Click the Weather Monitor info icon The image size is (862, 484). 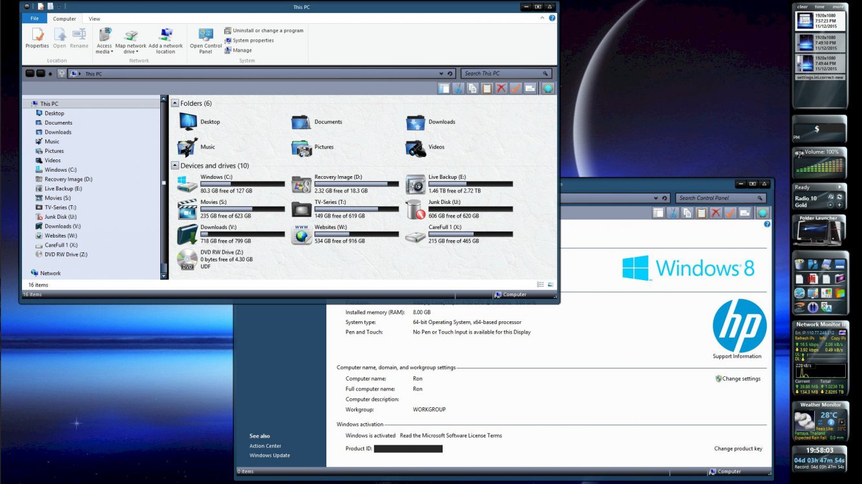click(831, 422)
